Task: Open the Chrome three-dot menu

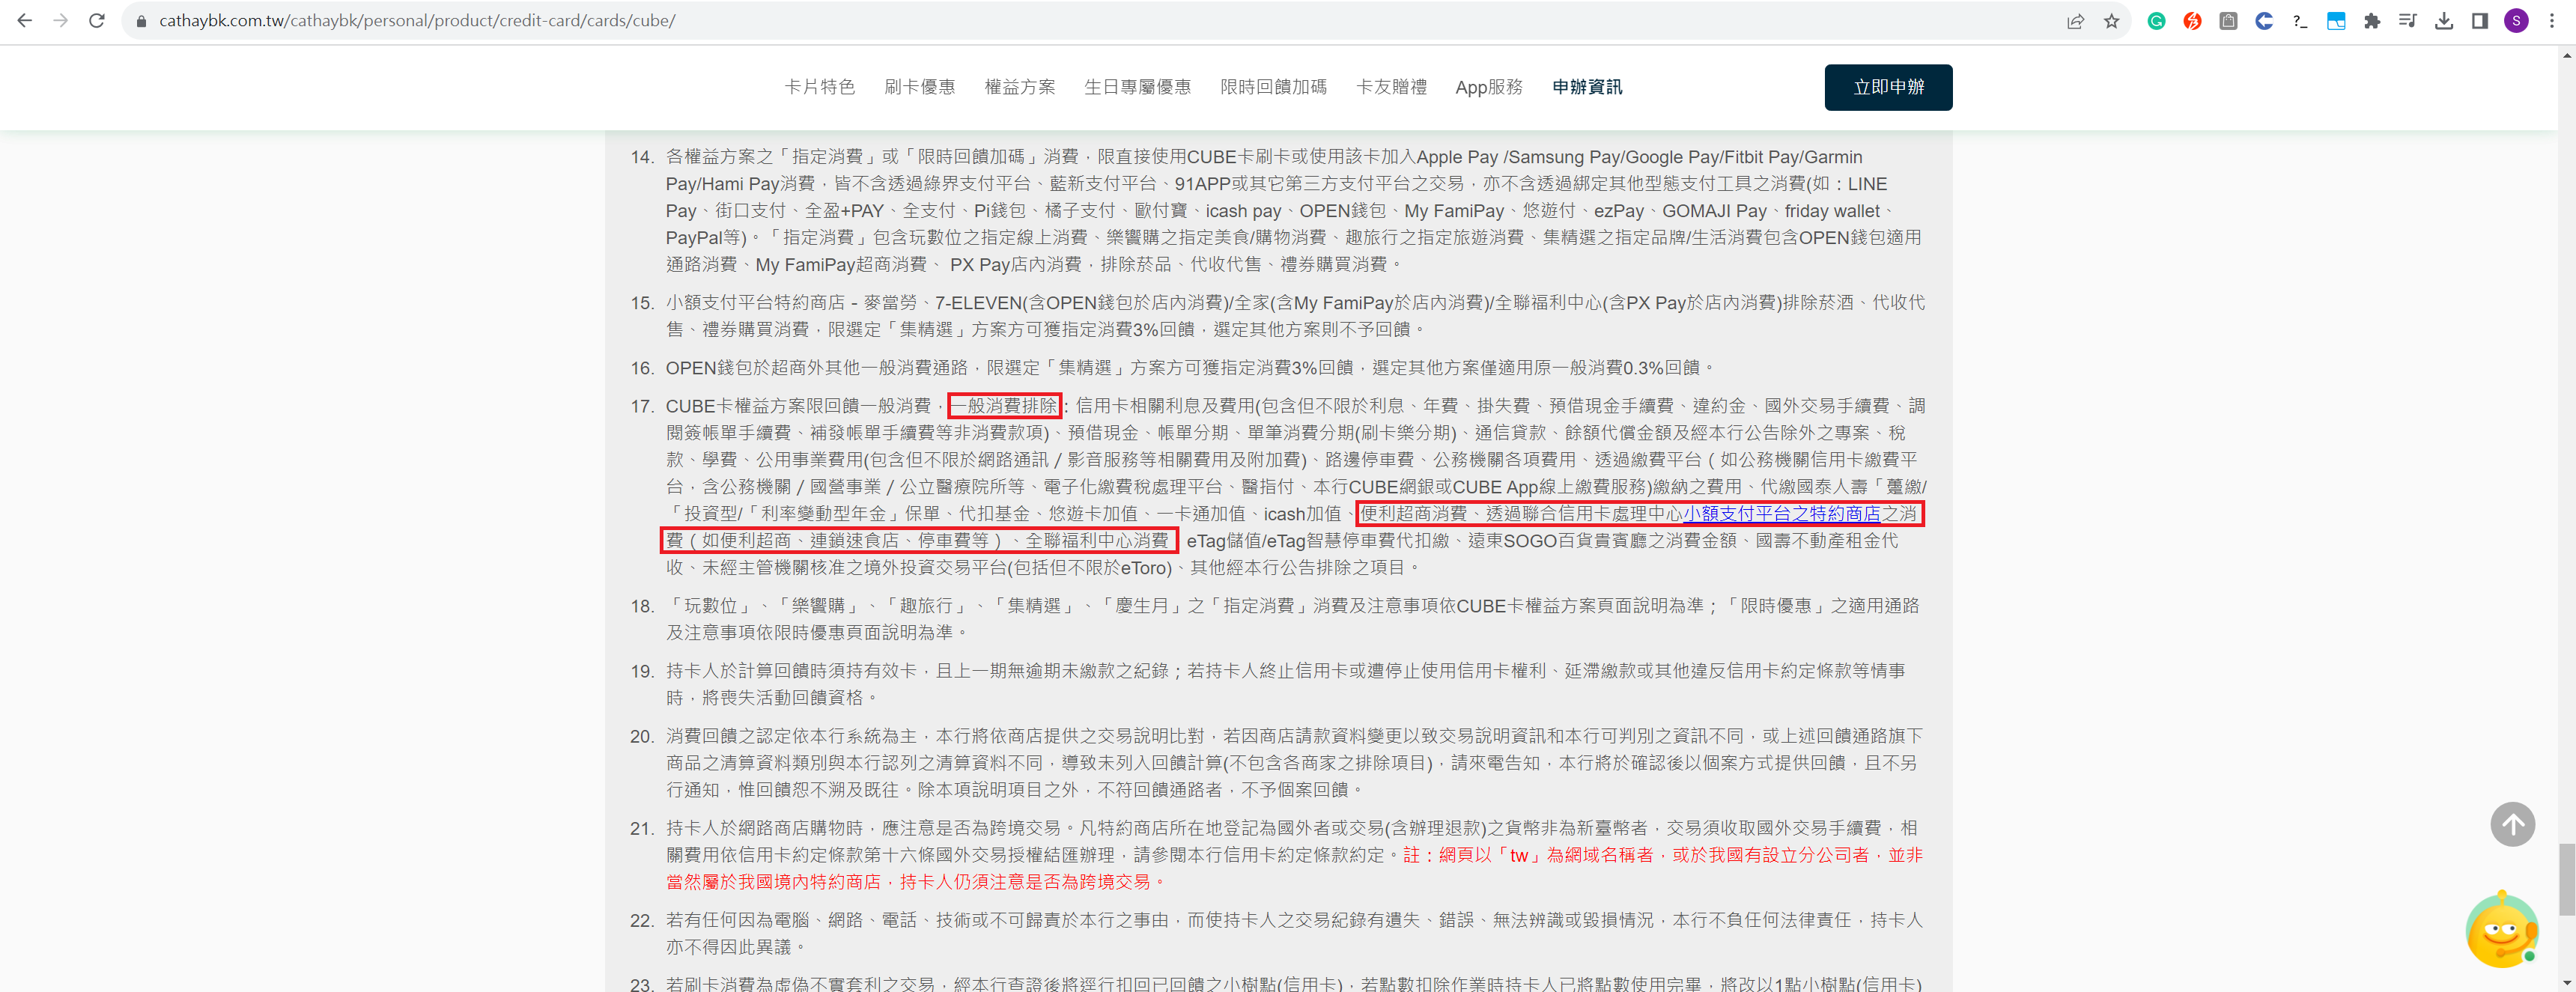Action: [2552, 21]
